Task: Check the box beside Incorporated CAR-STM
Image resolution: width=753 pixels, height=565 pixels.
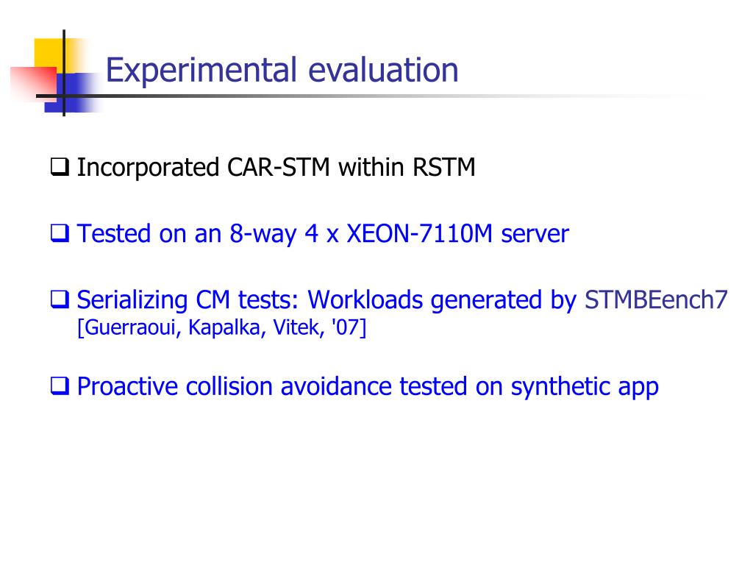Action: pos(60,167)
